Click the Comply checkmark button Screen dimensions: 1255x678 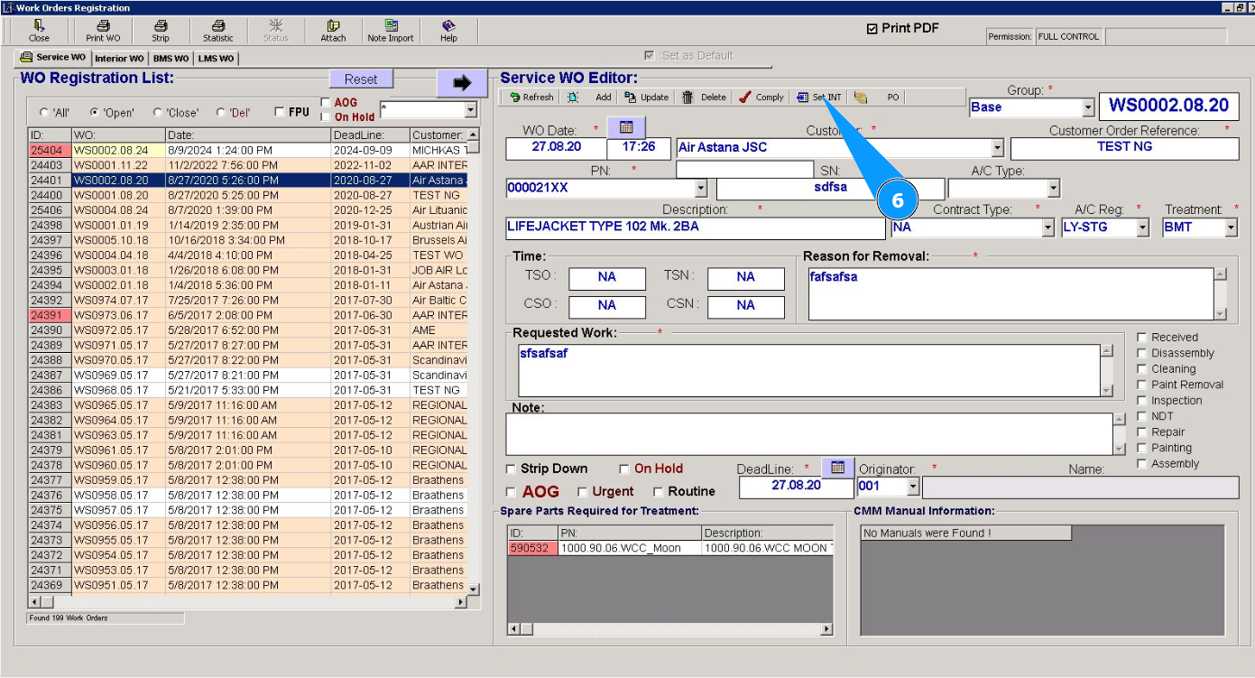pyautogui.click(x=745, y=98)
